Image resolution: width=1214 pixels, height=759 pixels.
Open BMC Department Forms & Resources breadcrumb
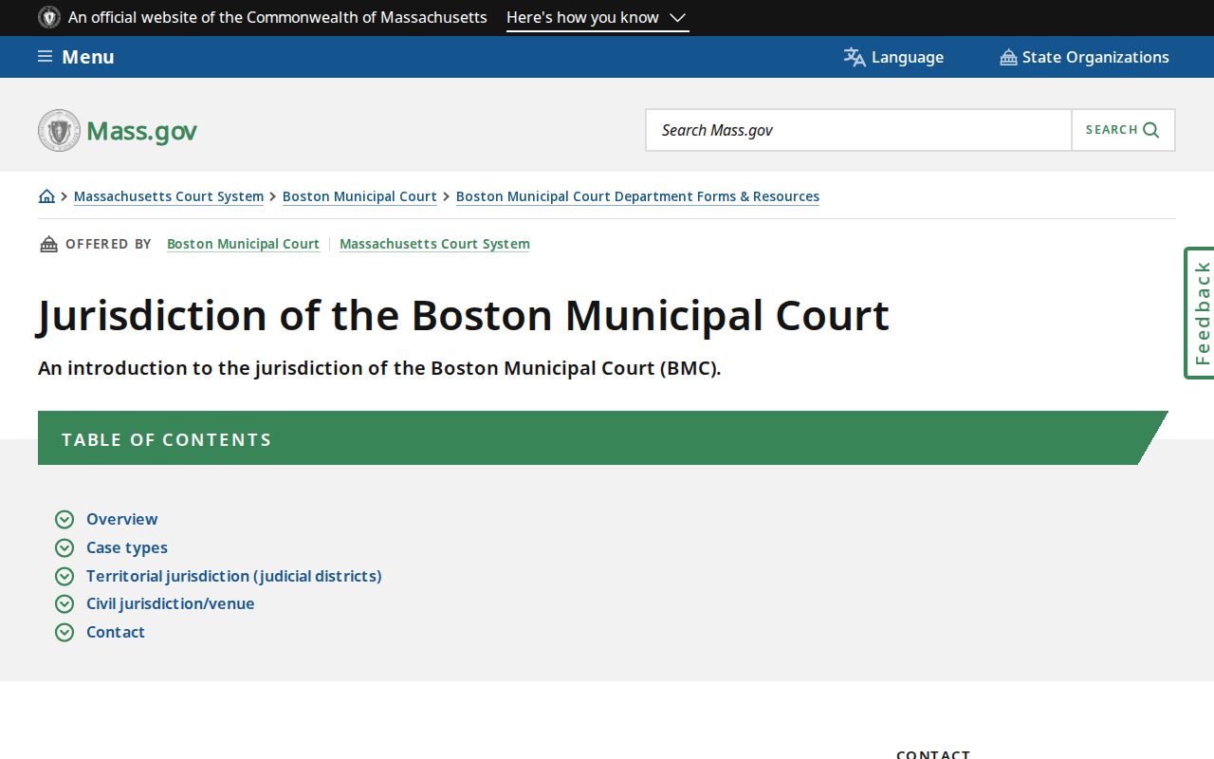pos(637,196)
